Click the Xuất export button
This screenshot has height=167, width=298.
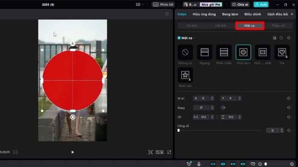point(261,4)
